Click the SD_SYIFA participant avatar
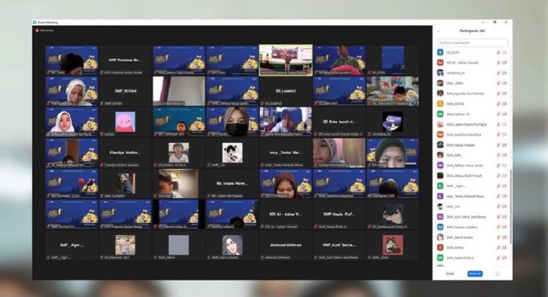Screen dimensions: 548x297 click(x=440, y=52)
